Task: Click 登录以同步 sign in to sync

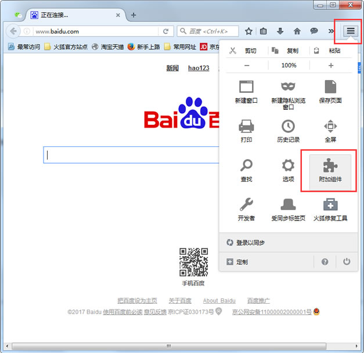Action: click(250, 243)
